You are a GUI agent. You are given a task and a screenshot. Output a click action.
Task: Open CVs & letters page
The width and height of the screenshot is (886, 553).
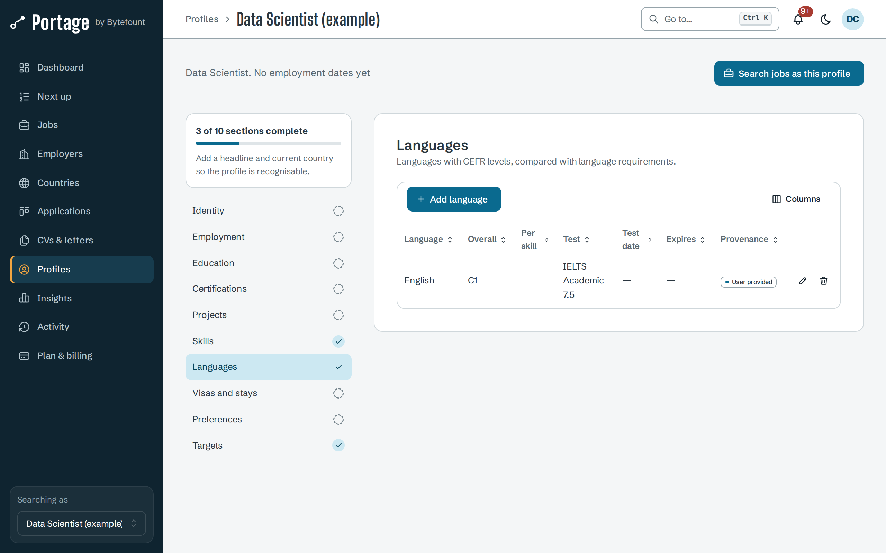82,240
